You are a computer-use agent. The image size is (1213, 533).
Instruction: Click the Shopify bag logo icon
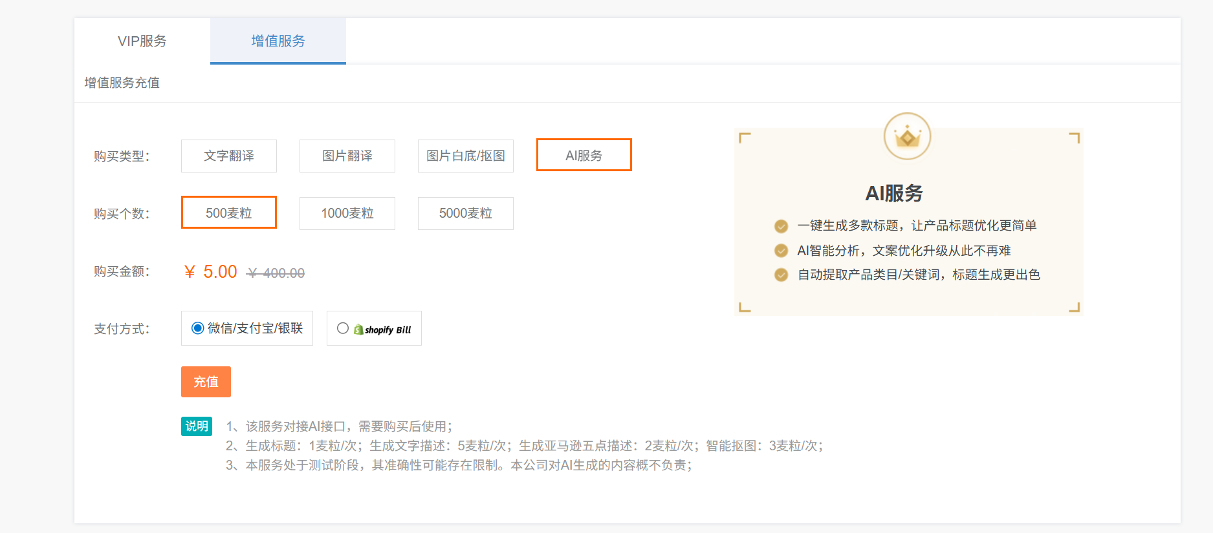(x=358, y=329)
